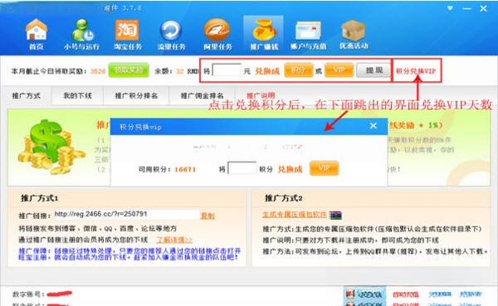Screen dimensions: 498x306
Task: Click the orange VIP button beside 提现
Action: [339, 70]
